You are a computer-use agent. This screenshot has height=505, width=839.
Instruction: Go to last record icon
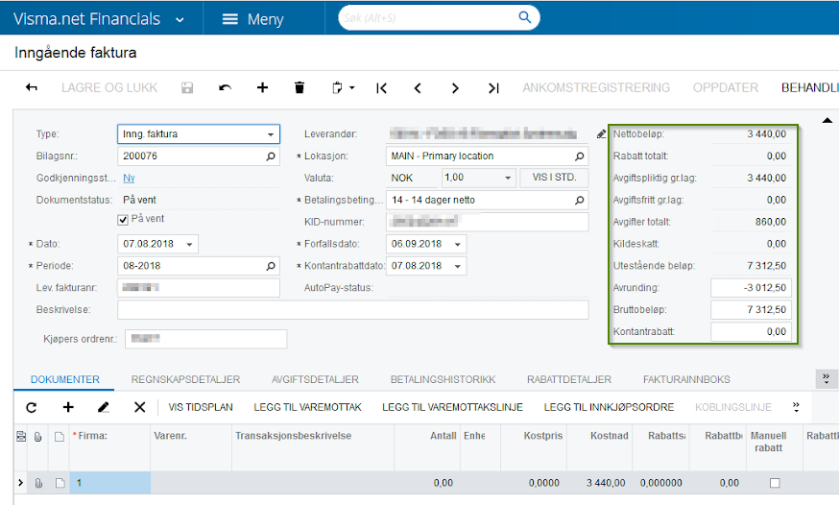click(493, 87)
